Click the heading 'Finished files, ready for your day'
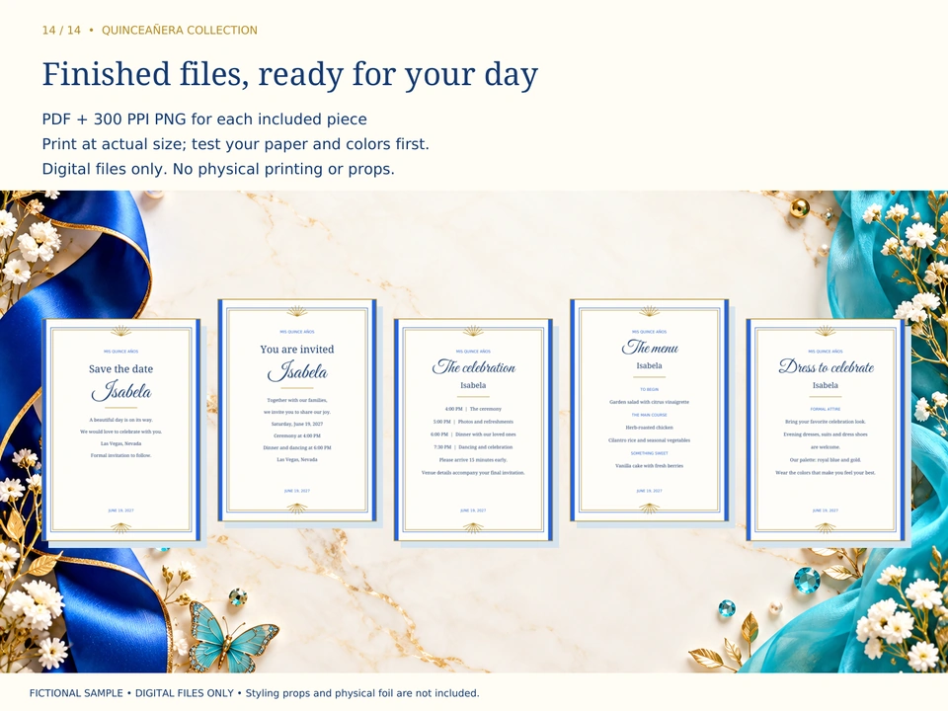The width and height of the screenshot is (948, 711). click(x=289, y=74)
